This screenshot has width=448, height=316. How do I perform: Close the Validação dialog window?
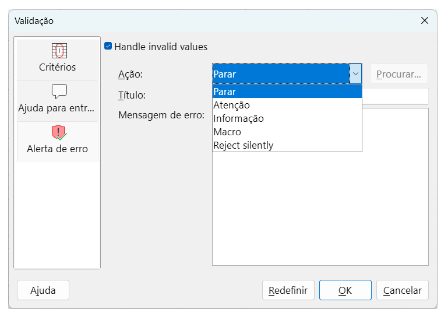tap(424, 20)
